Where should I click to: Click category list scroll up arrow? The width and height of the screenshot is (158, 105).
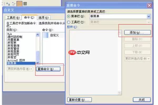coord(38,35)
